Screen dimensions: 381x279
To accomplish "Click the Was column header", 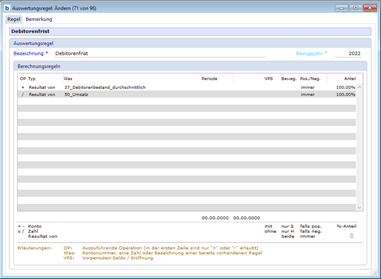I will tap(68, 78).
